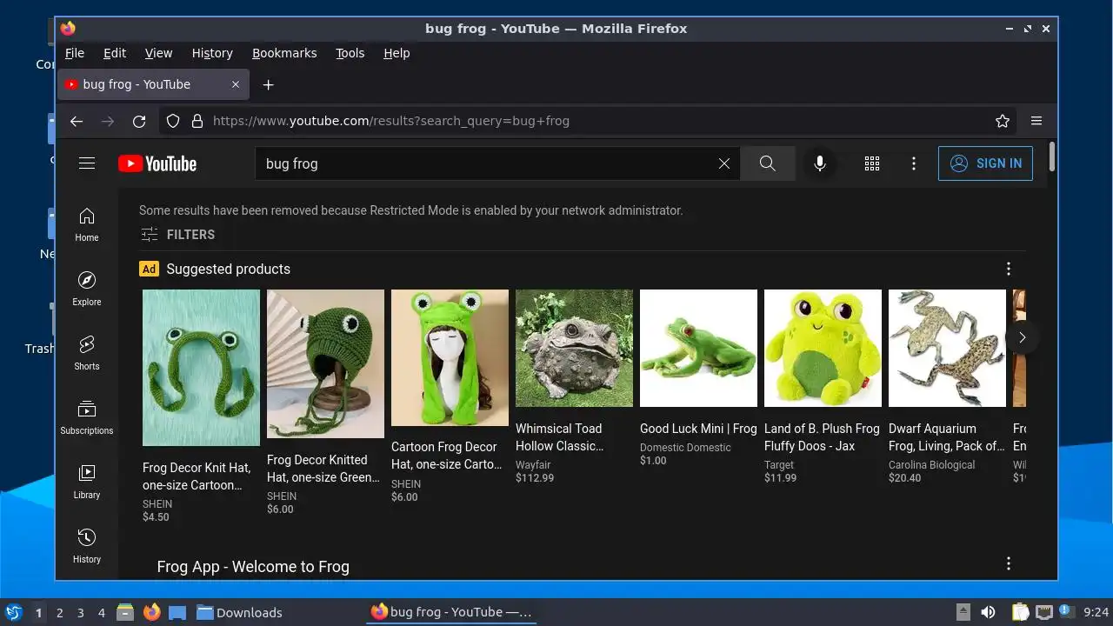Open the Tools menu
The image size is (1113, 626).
click(x=350, y=53)
